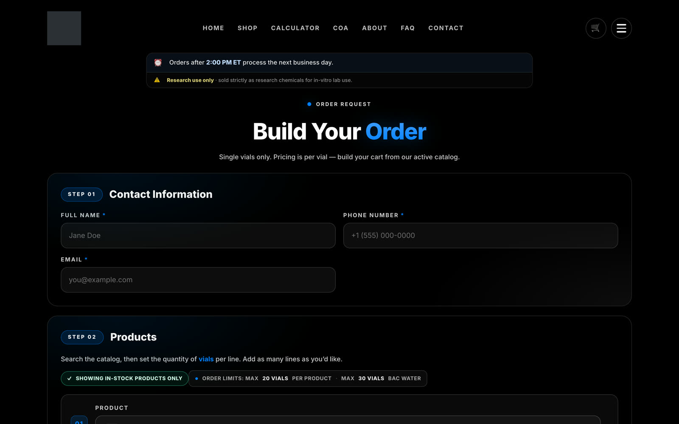Image resolution: width=679 pixels, height=424 pixels.
Task: Click the Showing In-Stock Products Only pill
Action: [x=125, y=379]
